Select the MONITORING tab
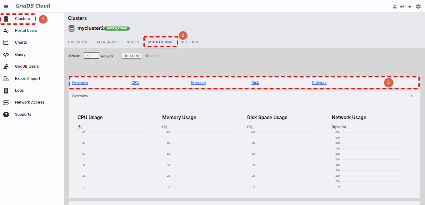425x205 pixels. 161,42
